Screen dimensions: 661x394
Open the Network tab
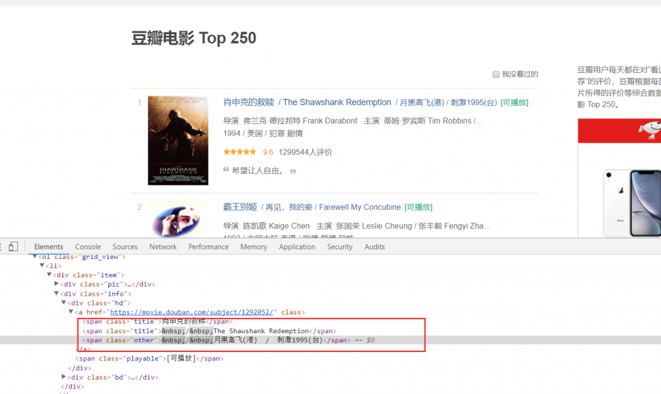163,247
